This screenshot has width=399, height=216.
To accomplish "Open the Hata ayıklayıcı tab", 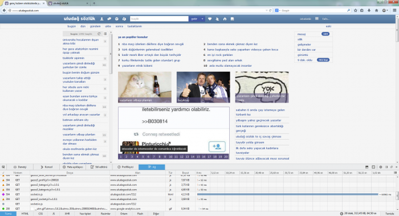I will pos(73,167).
